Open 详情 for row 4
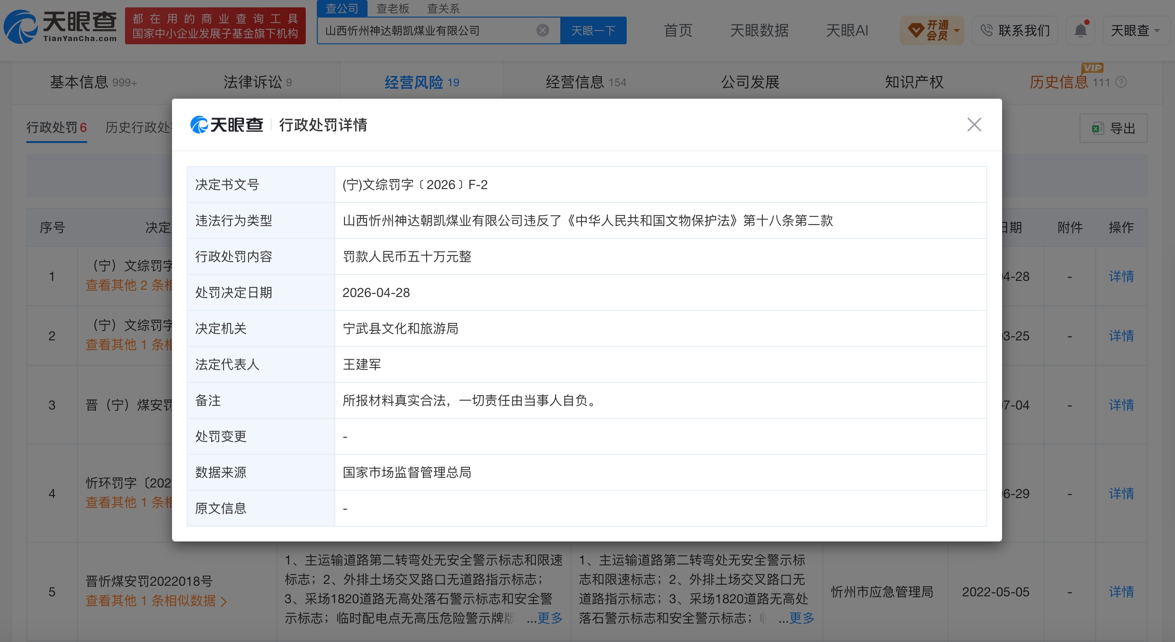The height and width of the screenshot is (642, 1175). pos(1121,493)
